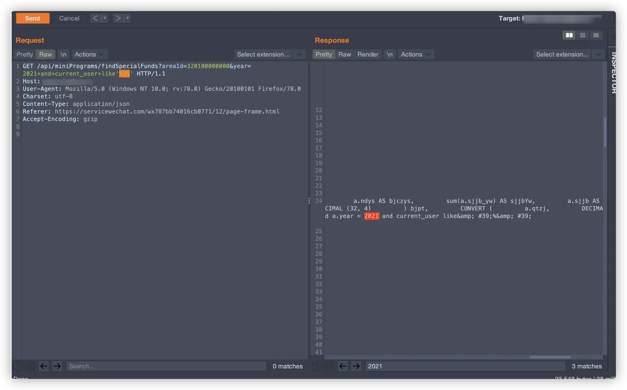627x390 pixels.
Task: Select top-bottom split layout icon
Action: click(x=582, y=35)
